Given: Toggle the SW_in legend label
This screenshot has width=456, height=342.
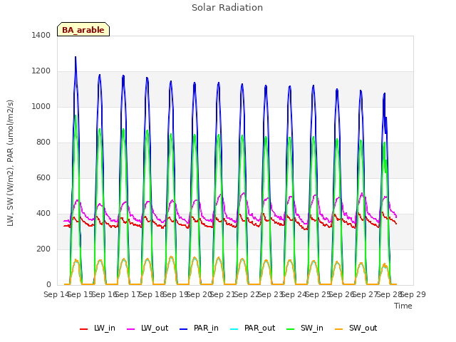Looking at the screenshot, I should (312, 328).
